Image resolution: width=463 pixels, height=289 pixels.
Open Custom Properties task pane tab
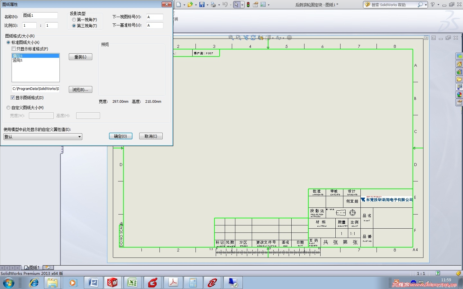click(459, 102)
